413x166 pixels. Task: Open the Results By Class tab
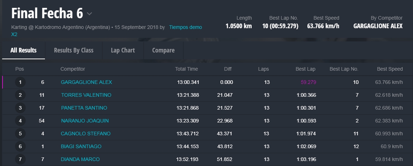[74, 50]
